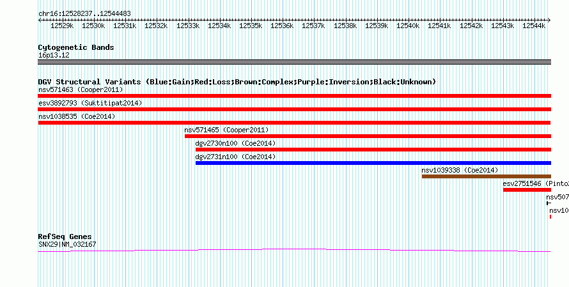Select the esv3892793 (Suktitipat2014) variant bar
Image resolution: width=569 pixels, height=287 pixels.
pyautogui.click(x=294, y=109)
